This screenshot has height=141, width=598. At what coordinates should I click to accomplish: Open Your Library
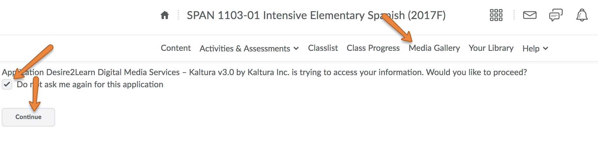[x=491, y=48]
